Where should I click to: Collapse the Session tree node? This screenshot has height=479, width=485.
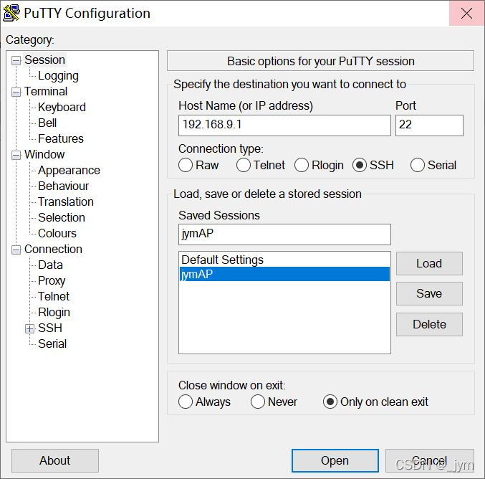pos(16,60)
